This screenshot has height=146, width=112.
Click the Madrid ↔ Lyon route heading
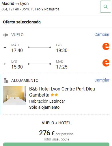[x=15, y=3]
